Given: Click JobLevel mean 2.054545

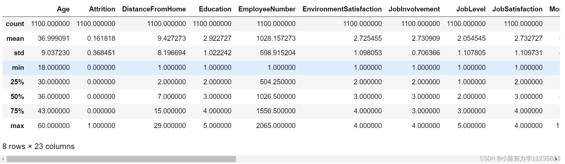Looking at the screenshot, I should pos(471,39).
